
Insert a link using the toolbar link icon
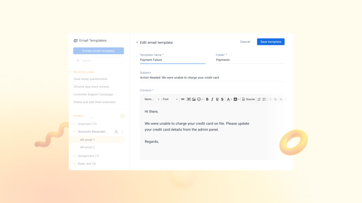point(183,99)
